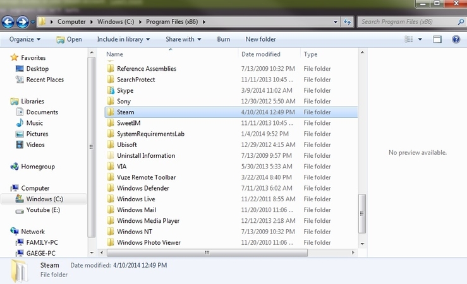Screen dimensions: 467x284
Task: Click the Open toolbar button
Action: tap(69, 39)
